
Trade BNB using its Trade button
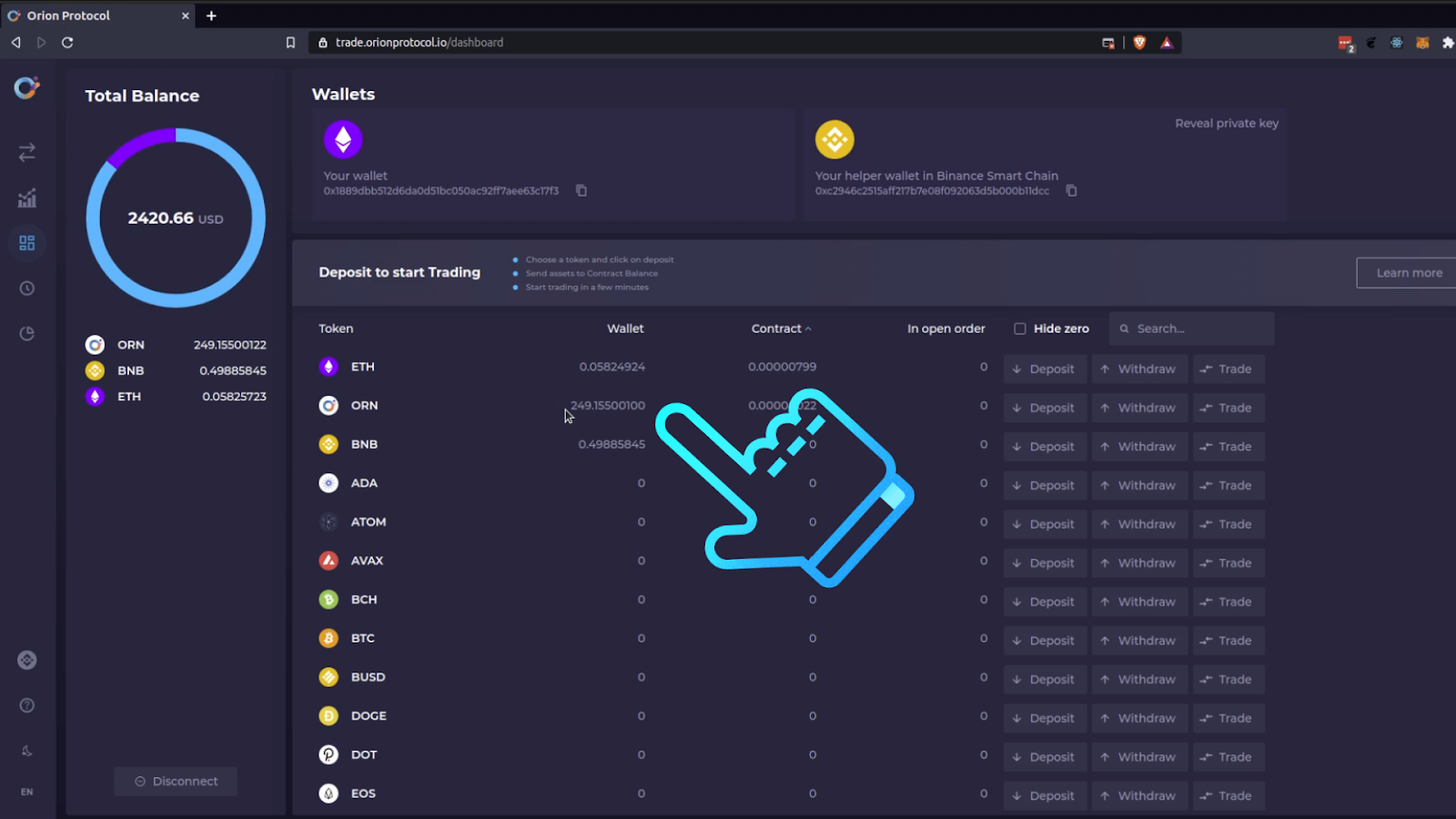[x=1228, y=446]
